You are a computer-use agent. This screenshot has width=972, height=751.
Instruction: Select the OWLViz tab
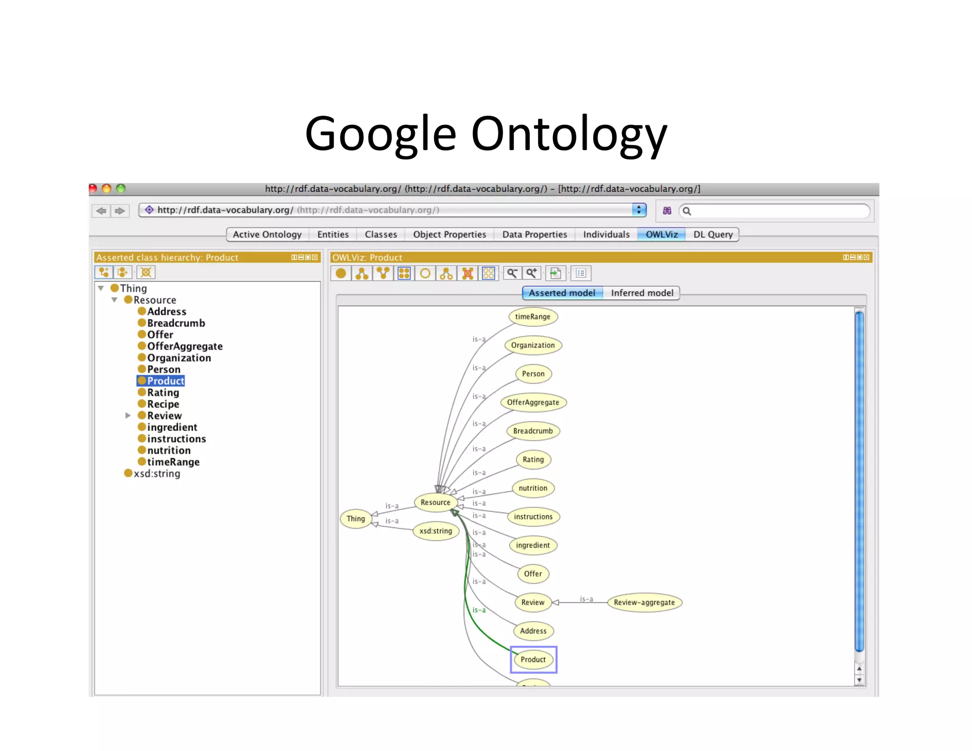click(x=662, y=235)
